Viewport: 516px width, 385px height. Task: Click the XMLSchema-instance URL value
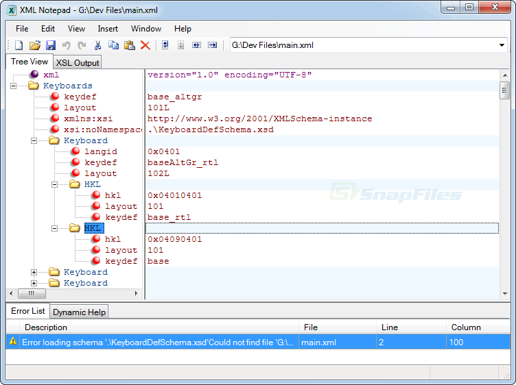[x=259, y=119]
